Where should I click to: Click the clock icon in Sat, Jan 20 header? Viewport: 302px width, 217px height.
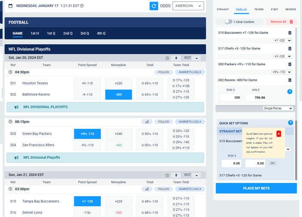[x=167, y=58]
